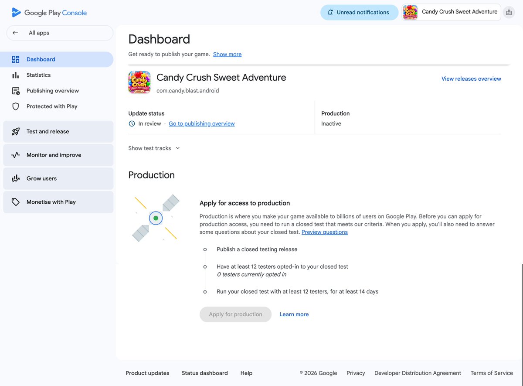Image resolution: width=523 pixels, height=386 pixels.
Task: Click the Google Play Console logo
Action: point(49,13)
